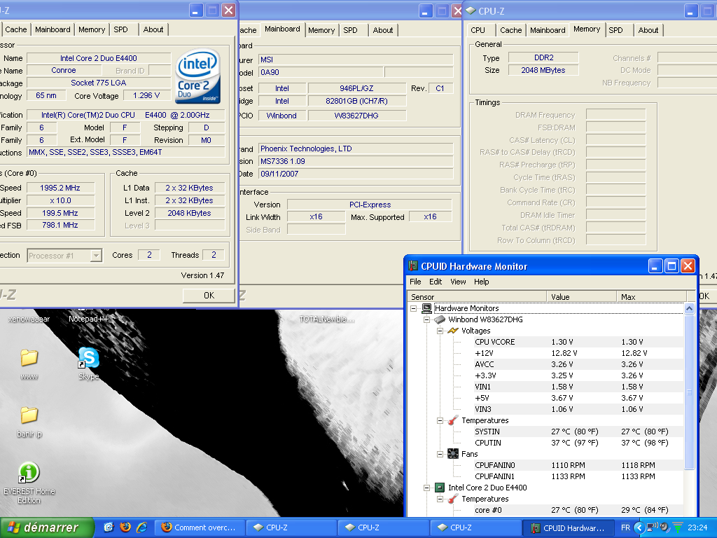Activate CPUID Hardwar... taskbar button
Viewport: 717px width, 538px height.
point(567,527)
